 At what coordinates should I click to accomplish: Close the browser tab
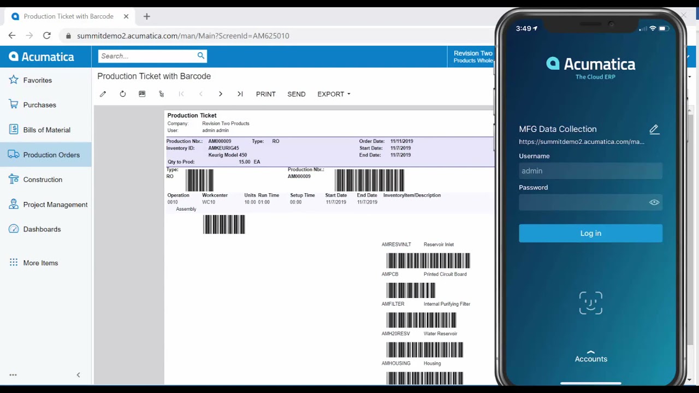pos(126,16)
